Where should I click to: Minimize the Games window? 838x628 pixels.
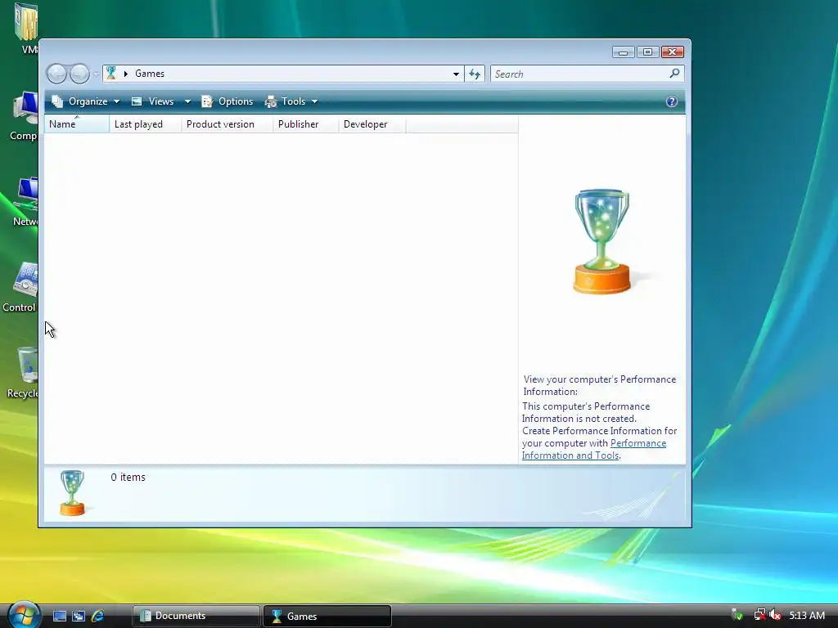point(623,52)
